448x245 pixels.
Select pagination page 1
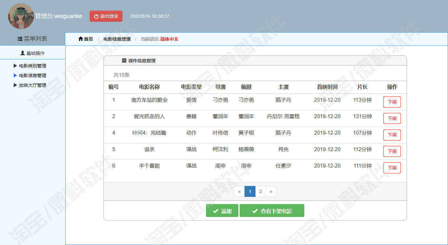click(x=250, y=191)
